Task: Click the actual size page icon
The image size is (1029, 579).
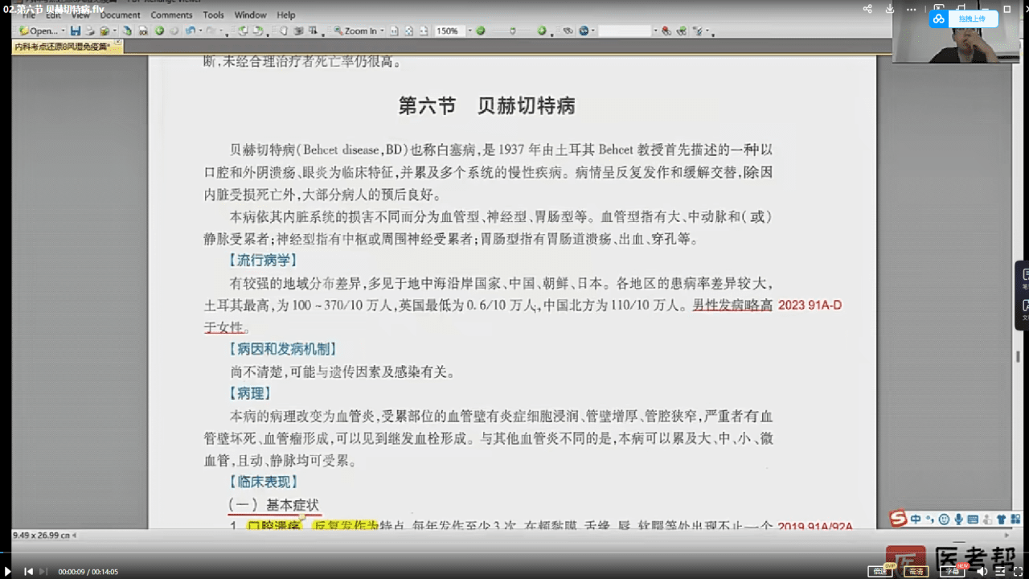Action: pyautogui.click(x=394, y=31)
